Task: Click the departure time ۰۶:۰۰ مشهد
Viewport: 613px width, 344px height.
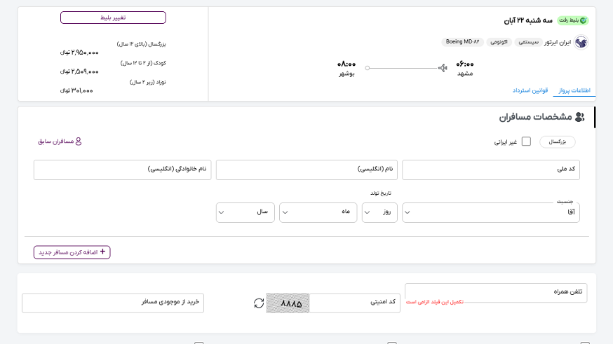Action: (465, 69)
